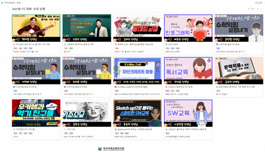Click the icon beside Sketch up으로 배우는 스마트한 SW교육
Image resolution: width=265 pixels, height=152 pixels.
[116, 129]
